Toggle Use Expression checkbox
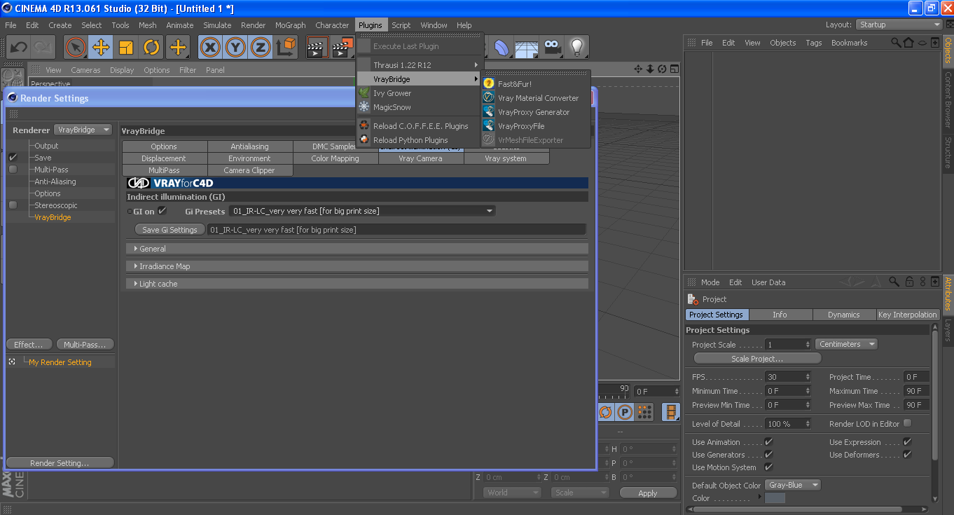The image size is (954, 515). coord(907,442)
